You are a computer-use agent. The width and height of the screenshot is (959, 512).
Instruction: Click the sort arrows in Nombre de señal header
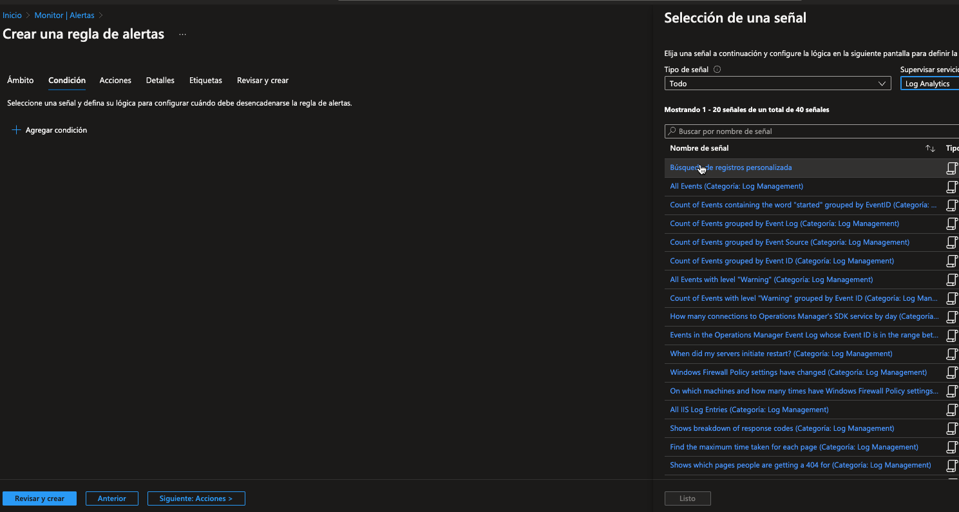coord(930,149)
